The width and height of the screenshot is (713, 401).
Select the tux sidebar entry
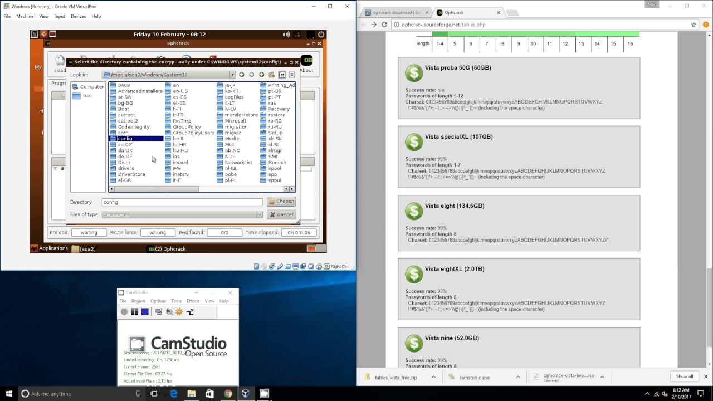pos(82,96)
